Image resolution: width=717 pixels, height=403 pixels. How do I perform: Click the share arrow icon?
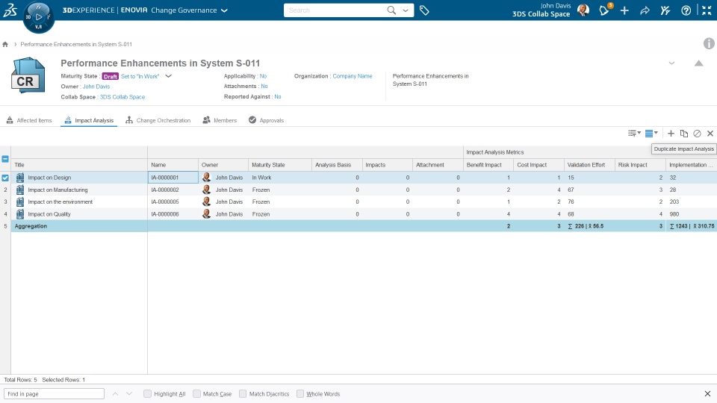645,10
